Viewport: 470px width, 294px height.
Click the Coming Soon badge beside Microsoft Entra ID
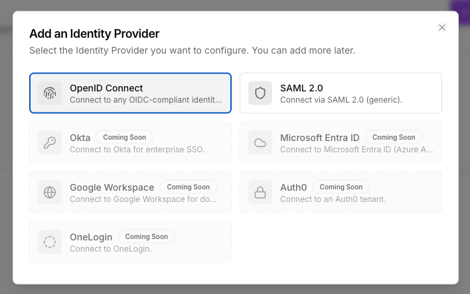[x=394, y=137]
